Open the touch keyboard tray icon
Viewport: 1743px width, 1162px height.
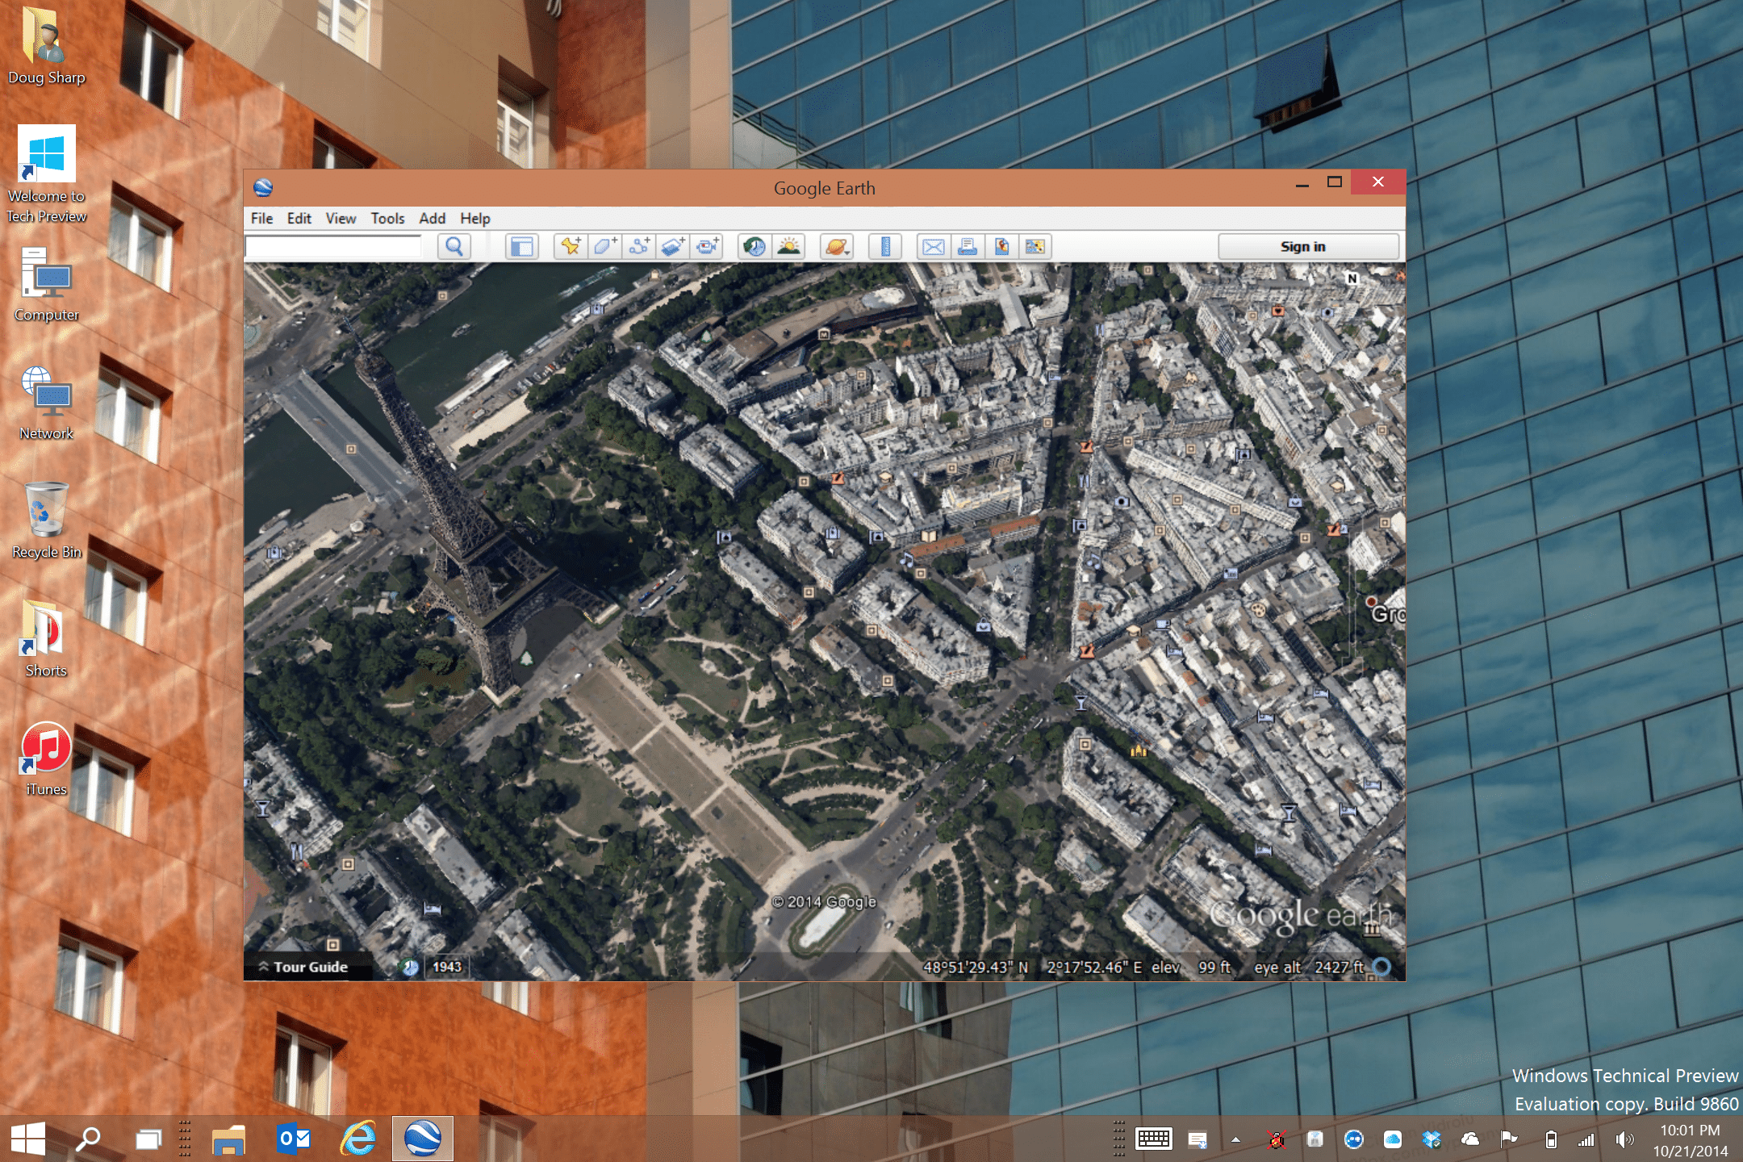point(1154,1139)
